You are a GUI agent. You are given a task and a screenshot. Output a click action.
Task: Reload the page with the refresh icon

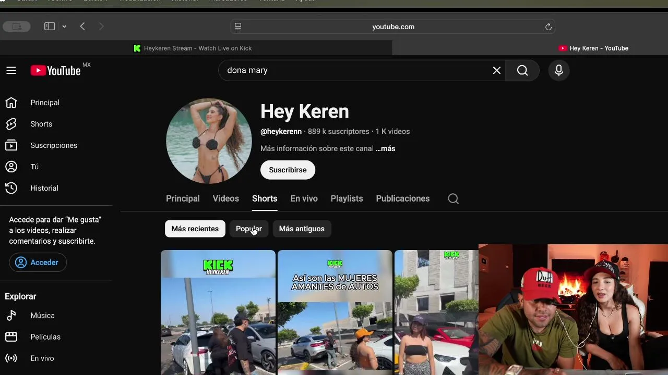point(548,27)
